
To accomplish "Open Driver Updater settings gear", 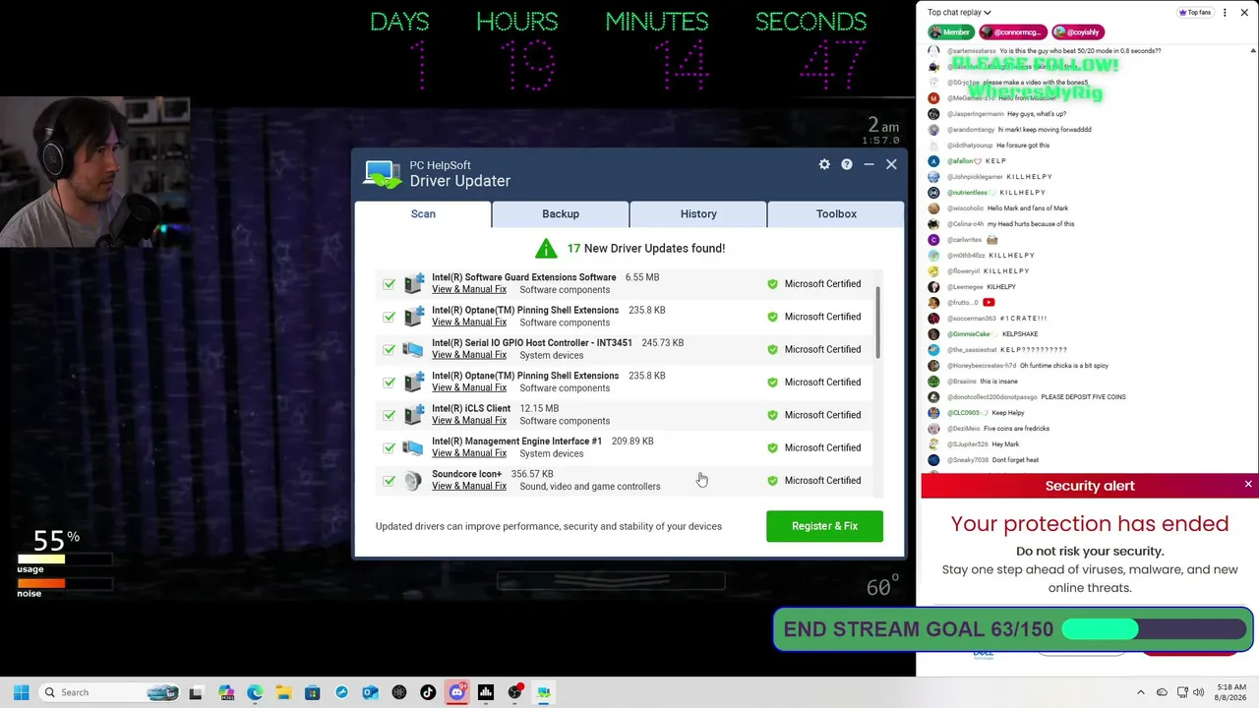I will tap(824, 164).
